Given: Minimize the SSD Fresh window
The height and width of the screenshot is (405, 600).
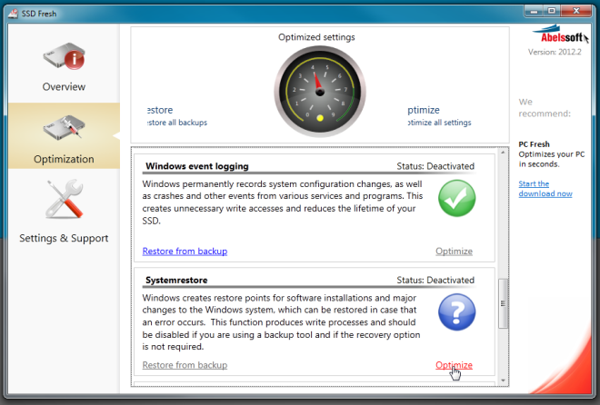Looking at the screenshot, I should point(534,11).
